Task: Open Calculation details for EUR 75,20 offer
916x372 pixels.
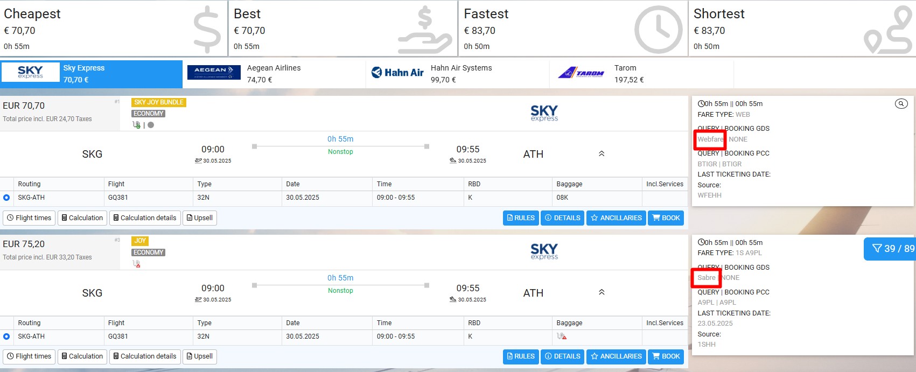Action: 145,356
